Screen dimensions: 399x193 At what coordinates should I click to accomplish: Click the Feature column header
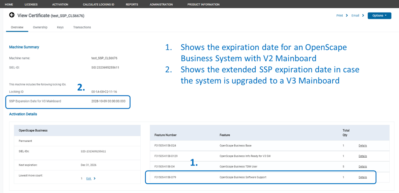click(x=225, y=135)
